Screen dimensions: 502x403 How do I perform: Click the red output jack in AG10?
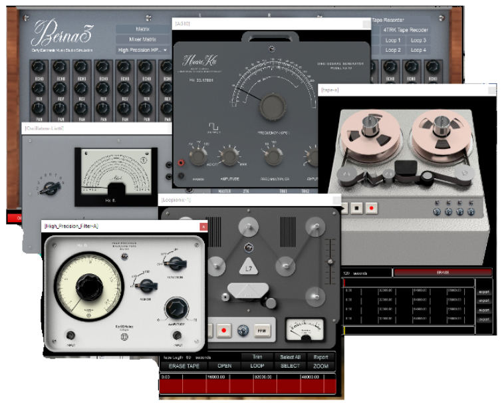pos(181,163)
